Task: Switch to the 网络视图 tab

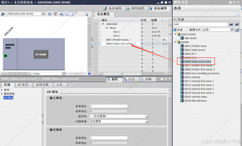Action: pyautogui.click(x=135, y=8)
